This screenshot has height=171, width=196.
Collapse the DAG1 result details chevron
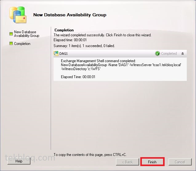[182, 54]
